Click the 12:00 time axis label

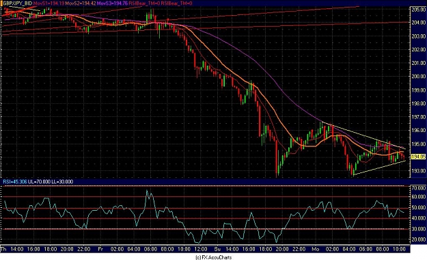tap(201, 249)
